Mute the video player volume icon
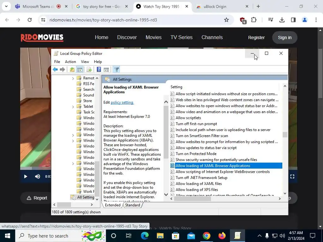 click(x=38, y=176)
